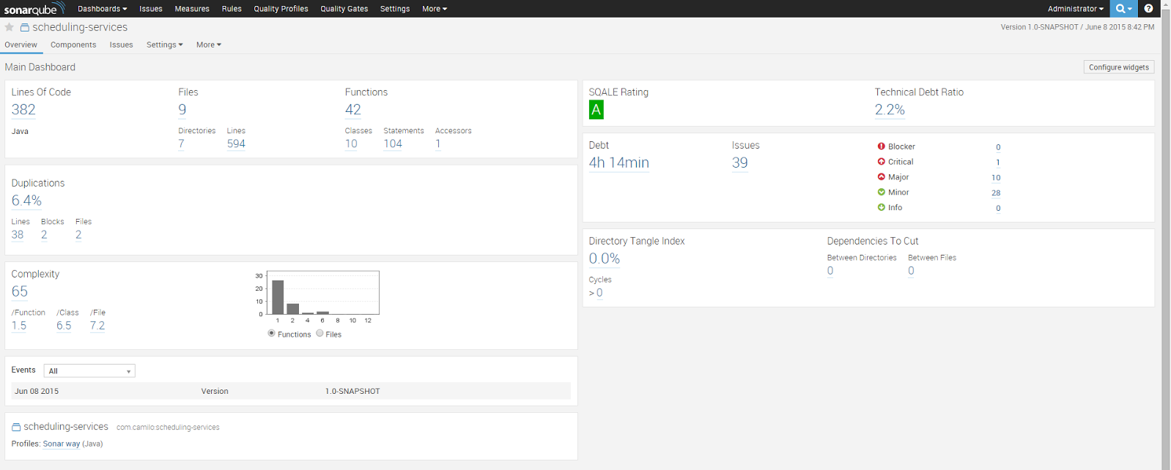This screenshot has height=470, width=1171.
Task: Expand the project Settings dropdown
Action: [x=164, y=45]
